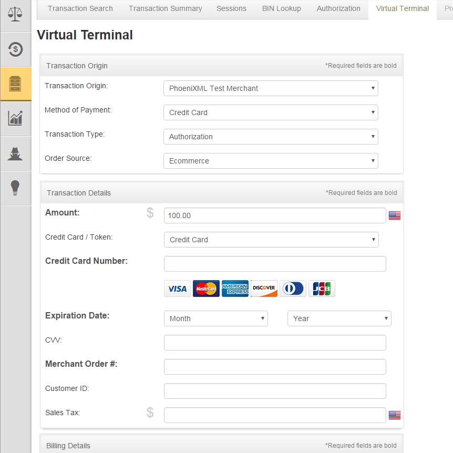The image size is (453, 453).
Task: Open the Order Source dropdown
Action: click(x=271, y=161)
